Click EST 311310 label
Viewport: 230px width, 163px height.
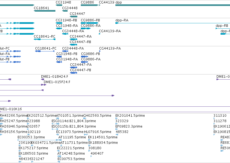pos(220,116)
